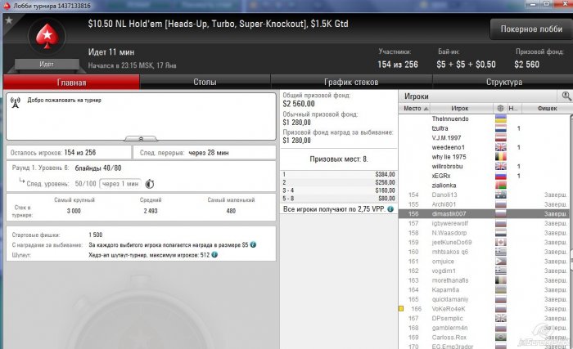Open VPP info icon tooltip
This screenshot has height=349, width=573.
pos(390,209)
